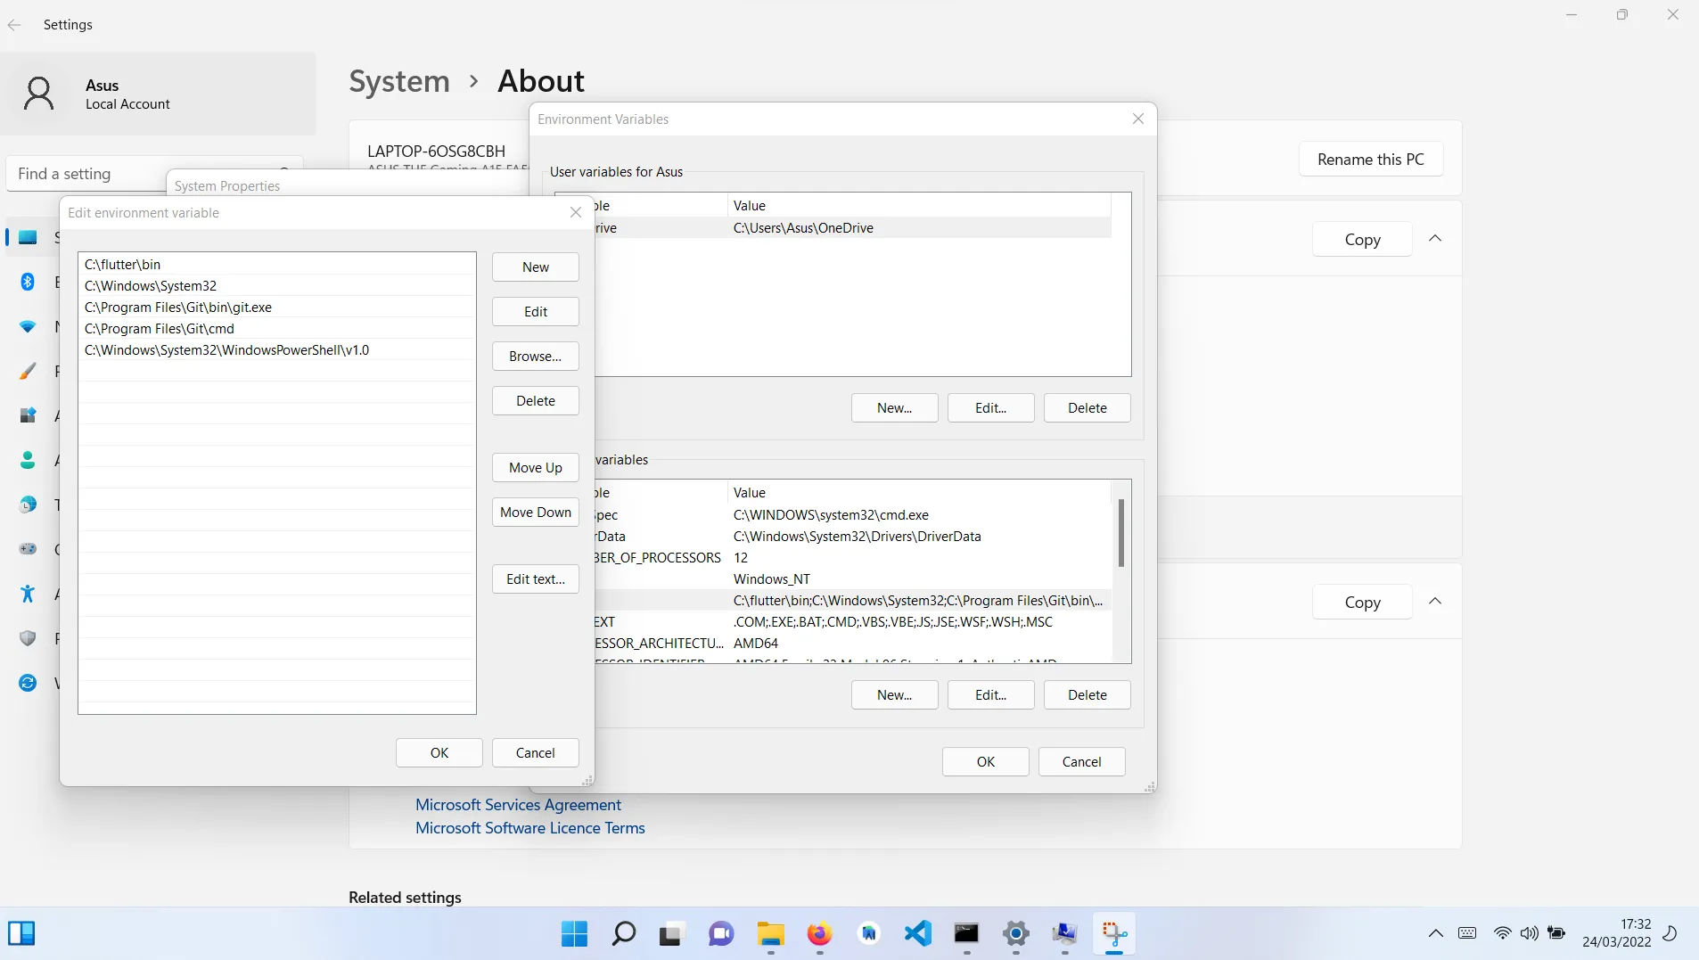
Task: Click Edit text... button
Action: click(535, 579)
